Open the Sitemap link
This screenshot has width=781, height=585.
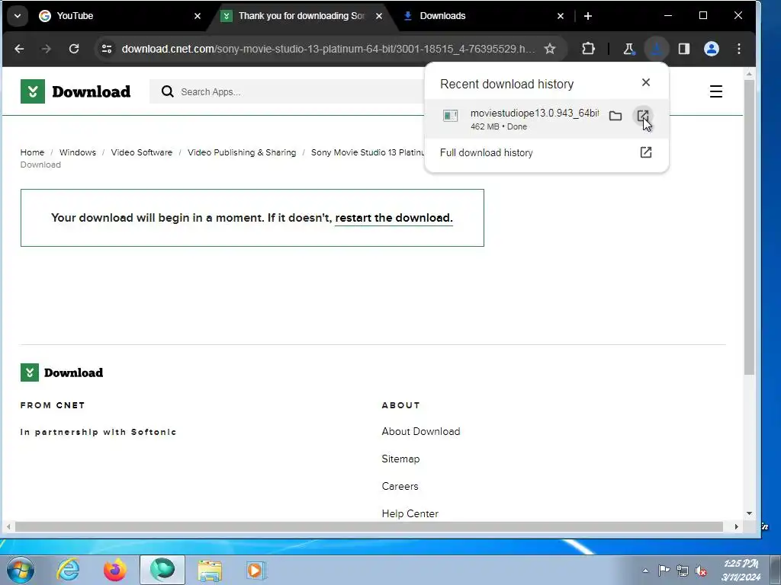point(400,459)
